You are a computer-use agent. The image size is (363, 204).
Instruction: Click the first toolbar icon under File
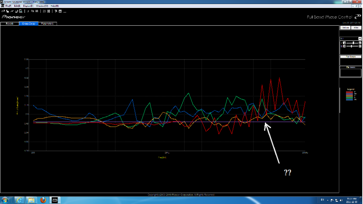pyautogui.click(x=4, y=11)
